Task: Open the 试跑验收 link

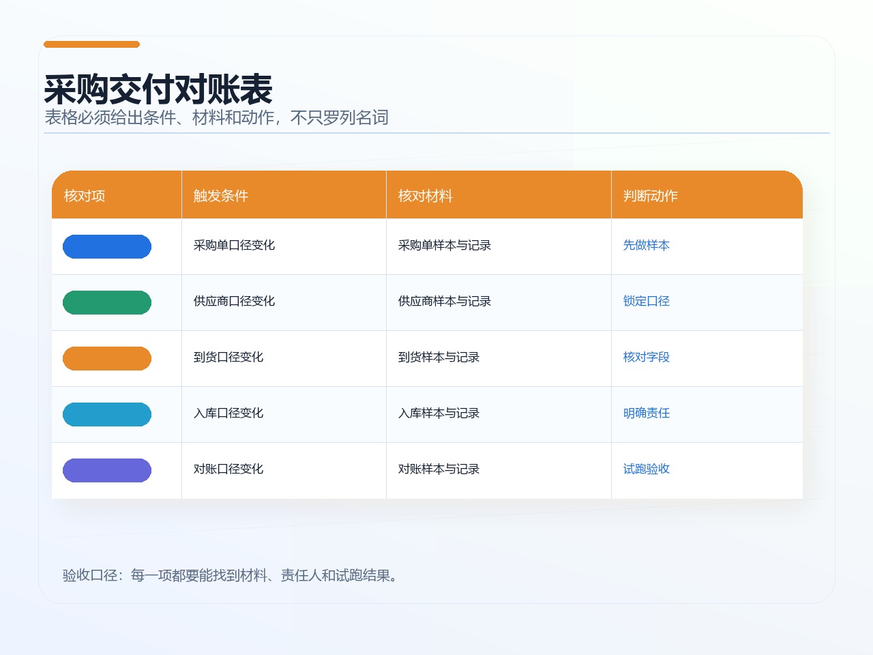Action: click(647, 469)
